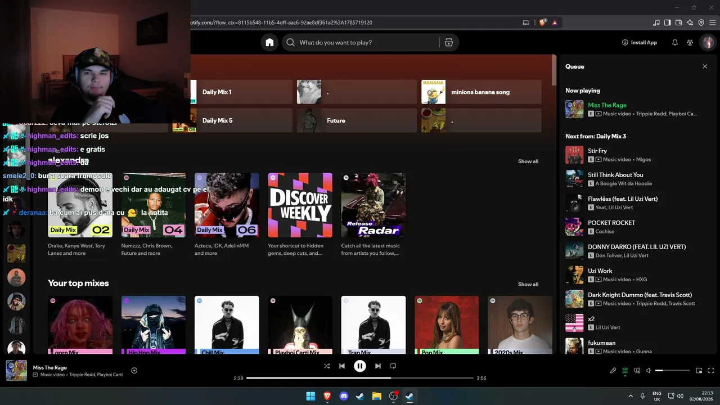Open Brave media control music note icon

point(656,22)
